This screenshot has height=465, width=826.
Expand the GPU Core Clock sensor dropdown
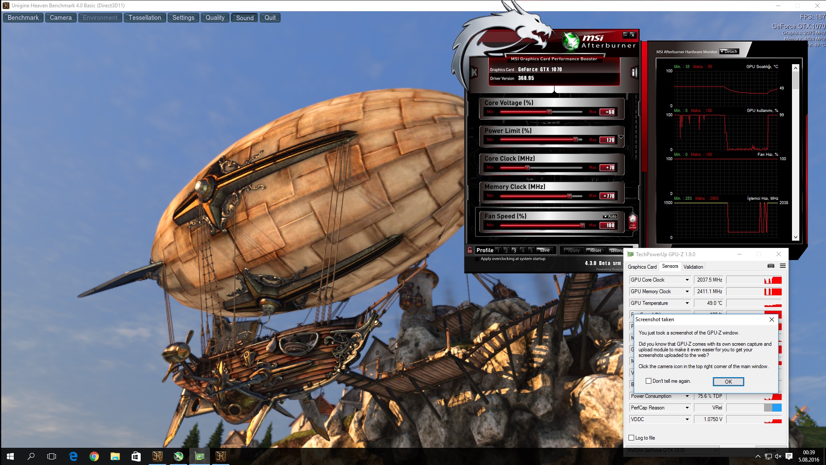[x=687, y=280]
